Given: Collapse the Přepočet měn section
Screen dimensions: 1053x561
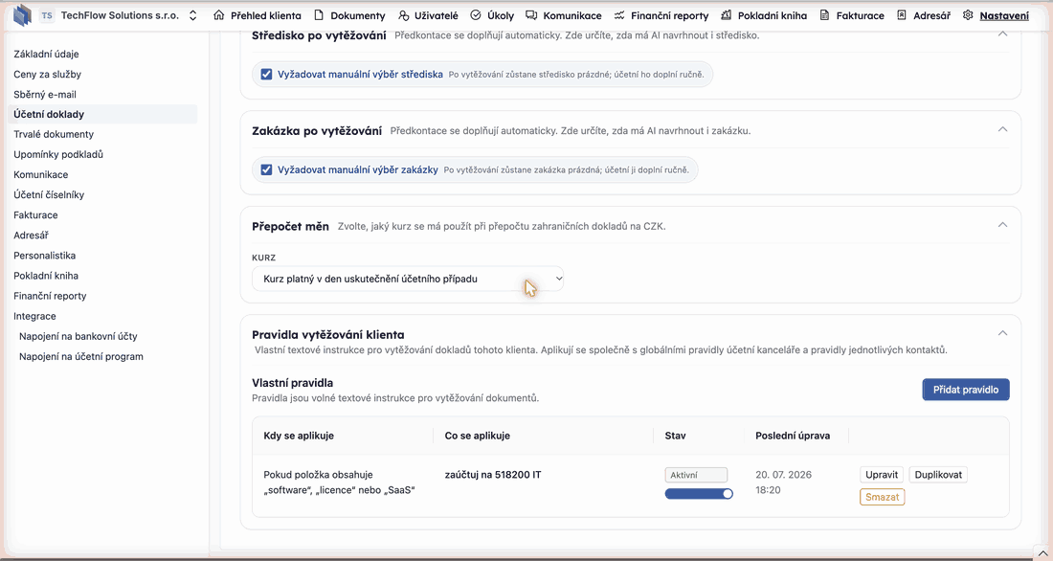Looking at the screenshot, I should click(x=1002, y=224).
